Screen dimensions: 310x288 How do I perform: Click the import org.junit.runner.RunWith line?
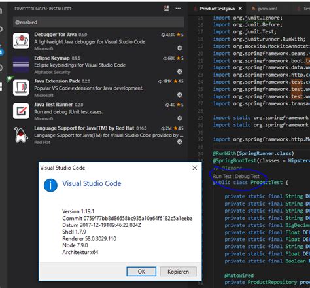click(x=259, y=39)
